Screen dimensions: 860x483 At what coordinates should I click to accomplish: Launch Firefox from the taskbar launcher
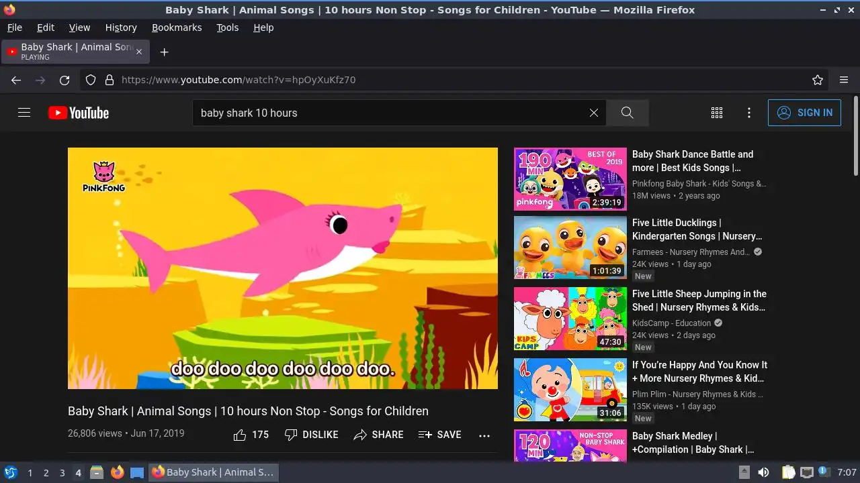point(118,472)
